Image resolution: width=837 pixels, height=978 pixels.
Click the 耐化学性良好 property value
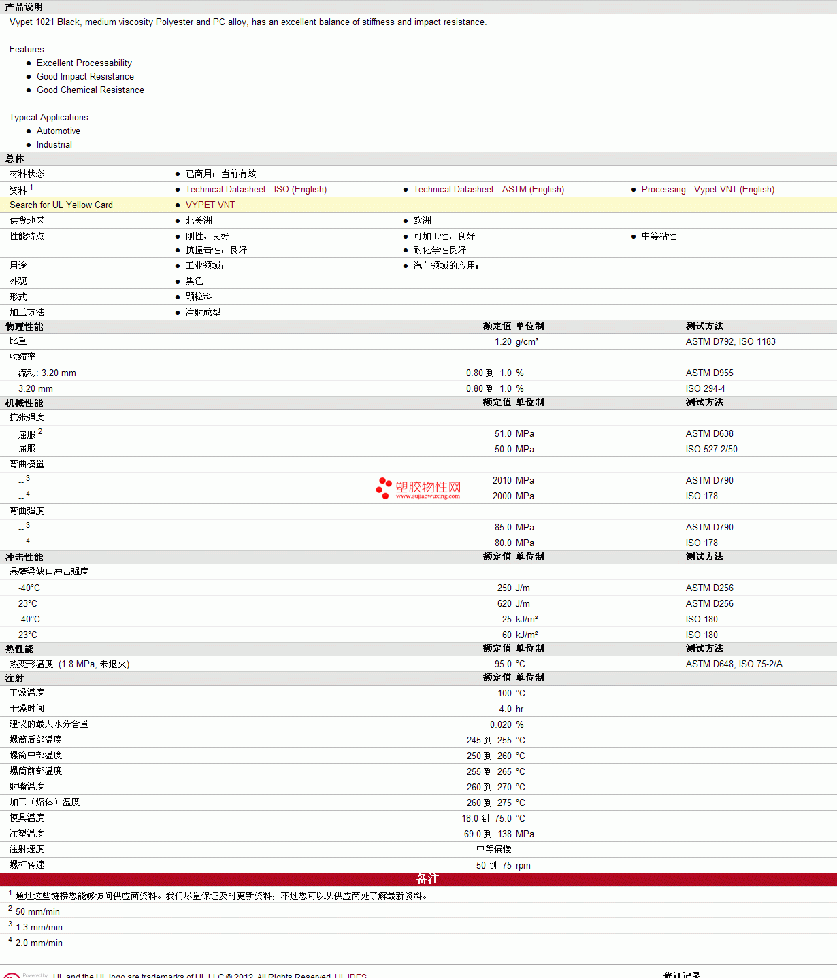(440, 250)
